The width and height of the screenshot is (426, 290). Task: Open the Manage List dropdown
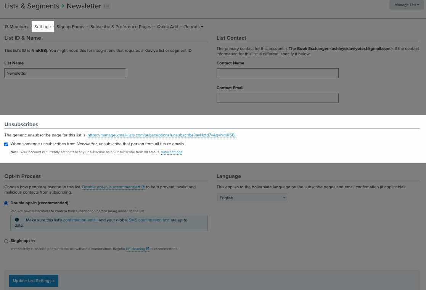click(x=407, y=5)
